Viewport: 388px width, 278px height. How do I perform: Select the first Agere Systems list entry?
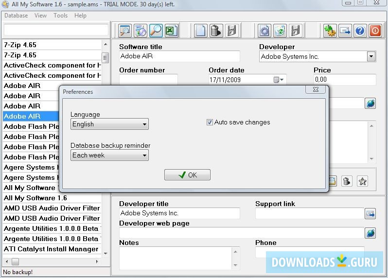[32, 168]
